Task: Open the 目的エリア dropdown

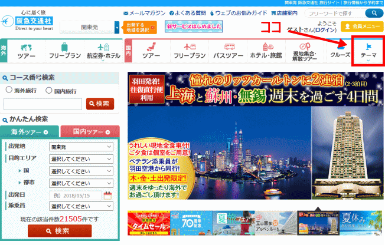Action: [81, 158]
